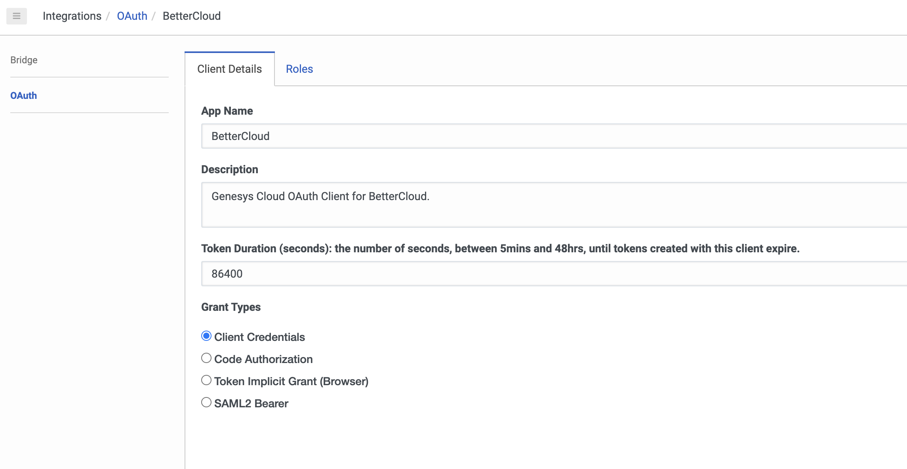Select OAuth in the sidebar

point(23,95)
